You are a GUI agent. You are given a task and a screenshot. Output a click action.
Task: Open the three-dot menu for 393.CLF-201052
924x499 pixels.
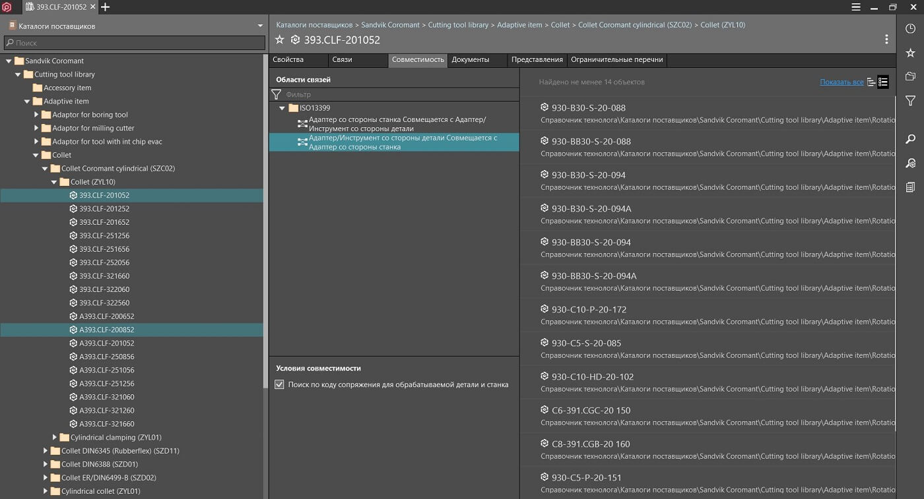(886, 40)
